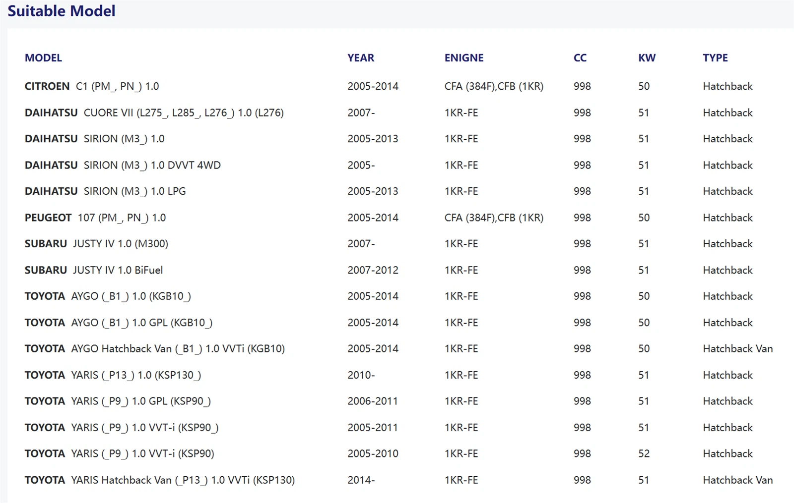794x503 pixels.
Task: Click DAIHATSU SIRION (M3_) 1.0 DVVT 4WD
Action: (123, 165)
